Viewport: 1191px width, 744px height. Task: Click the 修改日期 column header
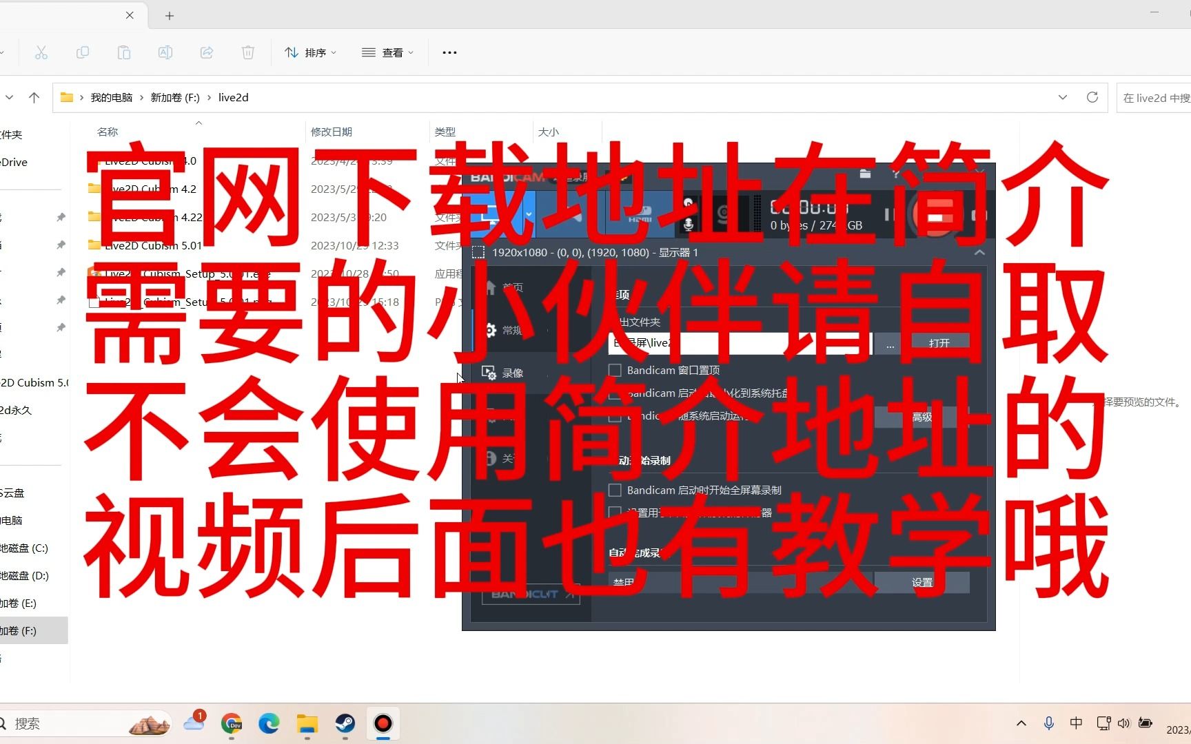332,132
